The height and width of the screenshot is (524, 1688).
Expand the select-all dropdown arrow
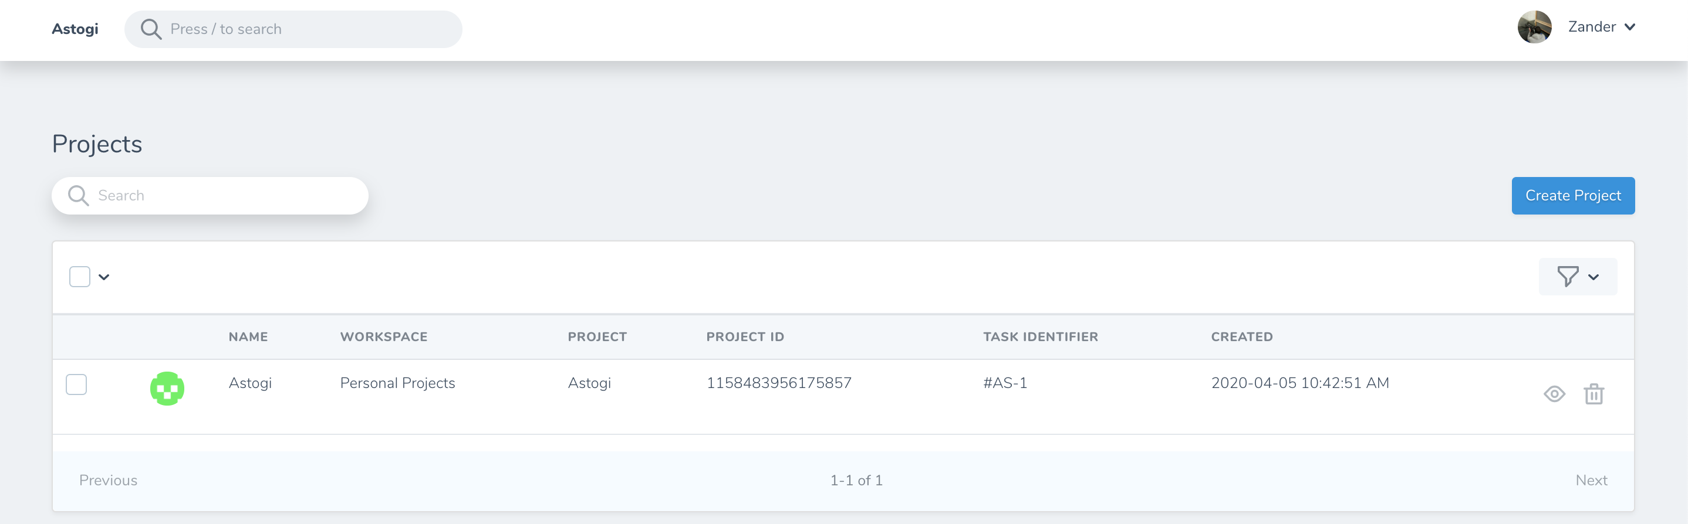click(103, 277)
